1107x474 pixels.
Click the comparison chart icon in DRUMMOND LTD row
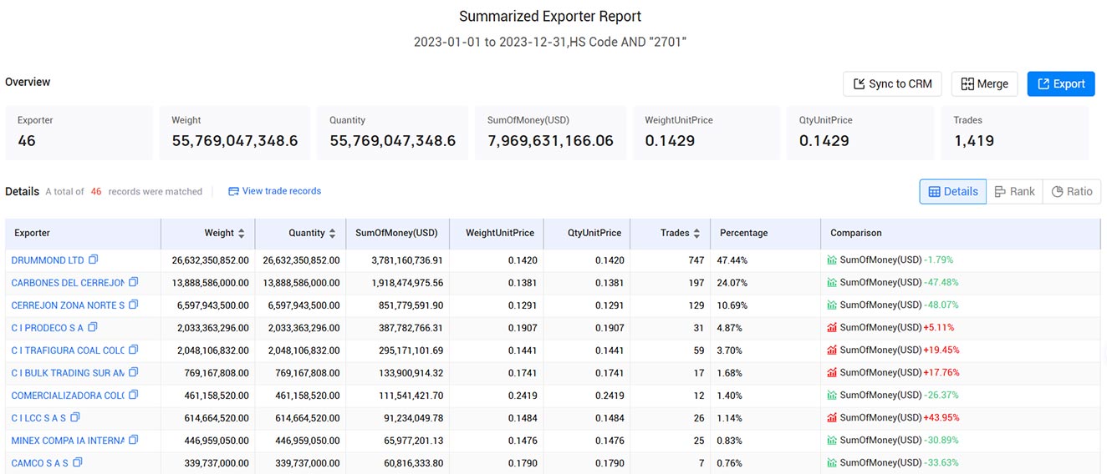tap(832, 260)
